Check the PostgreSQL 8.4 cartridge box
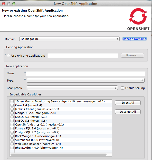 12,128
